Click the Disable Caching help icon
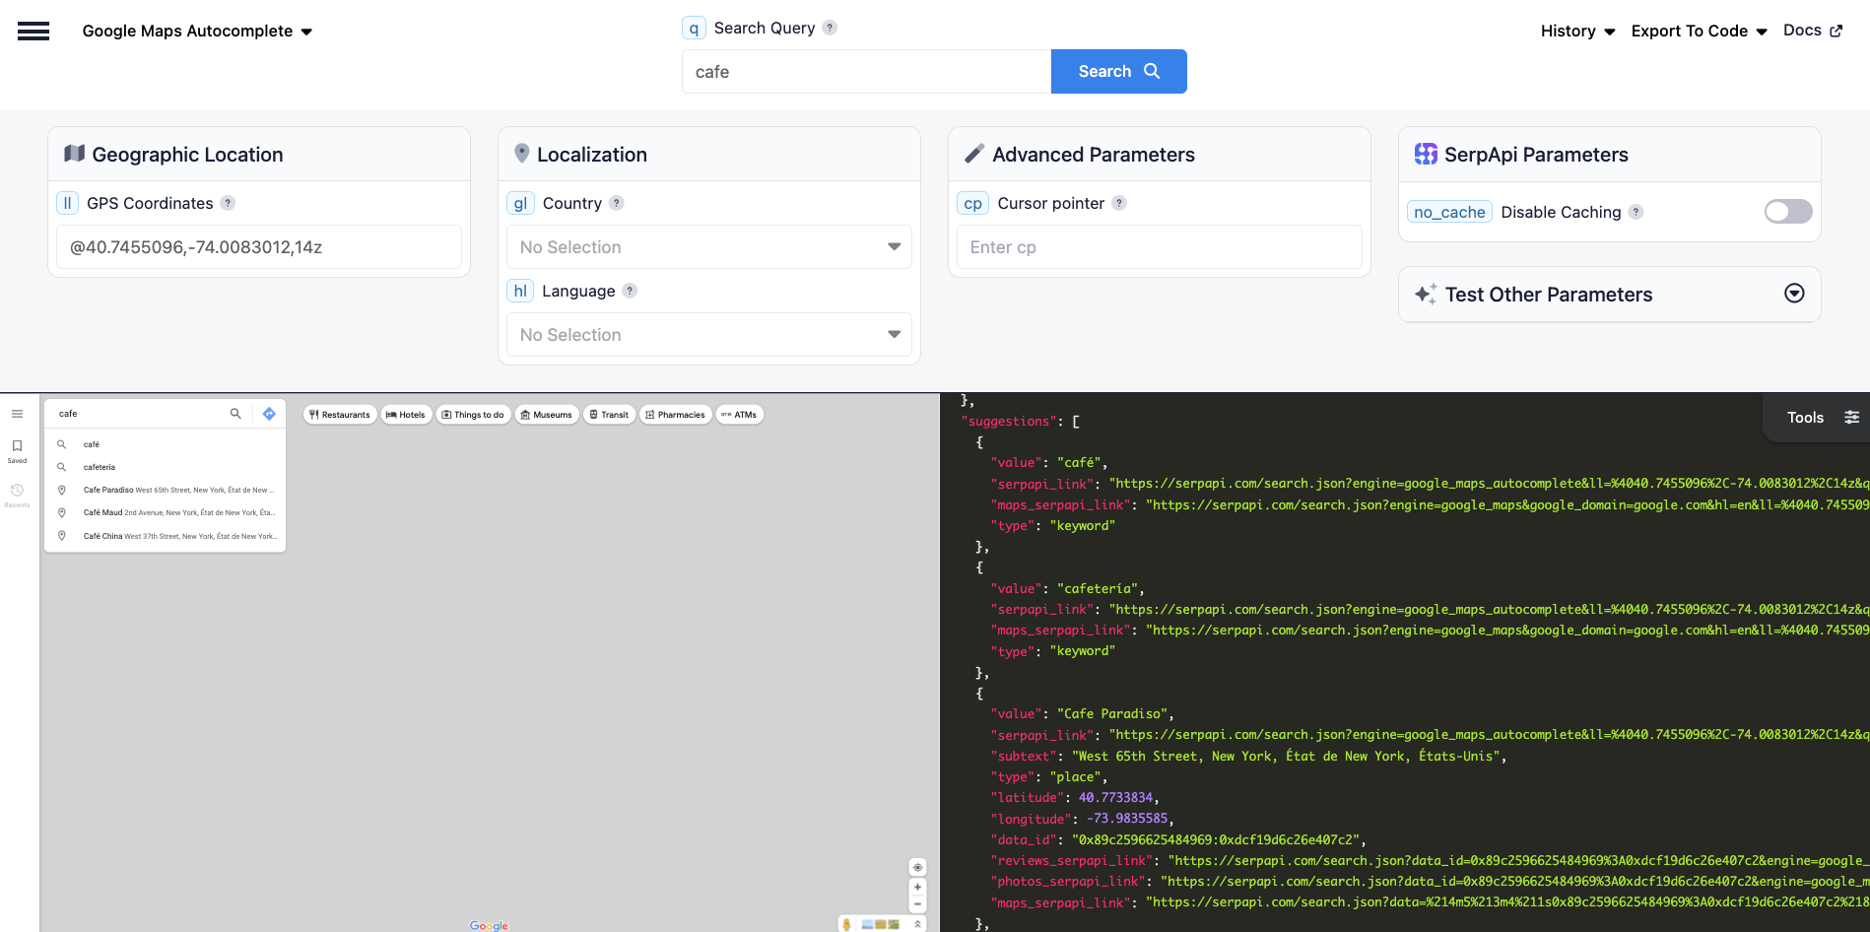This screenshot has height=932, width=1870. (1636, 212)
